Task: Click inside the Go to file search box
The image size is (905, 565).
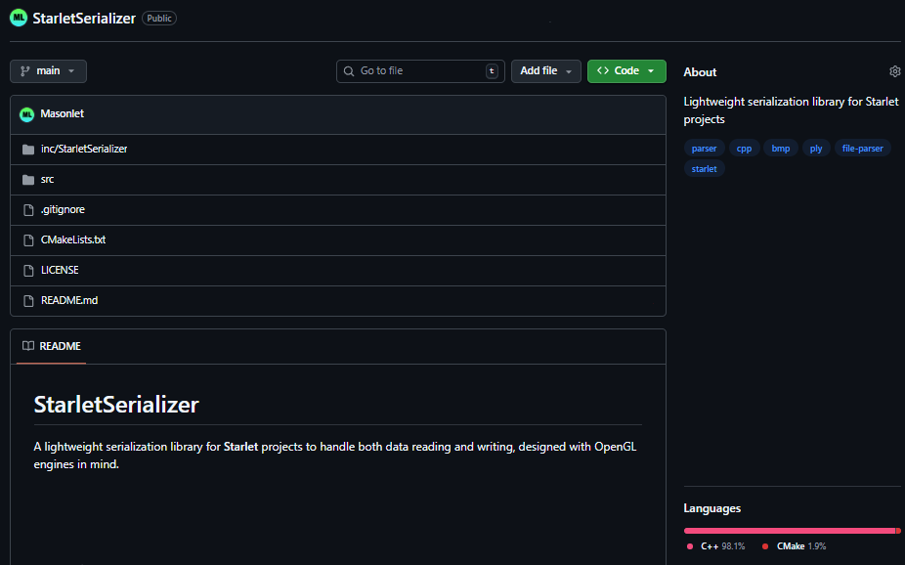Action: tap(420, 70)
